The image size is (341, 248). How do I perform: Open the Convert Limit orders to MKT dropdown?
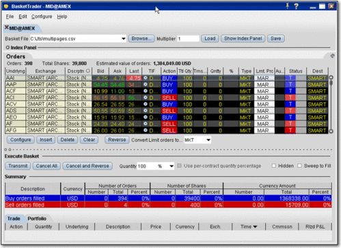[208, 140]
